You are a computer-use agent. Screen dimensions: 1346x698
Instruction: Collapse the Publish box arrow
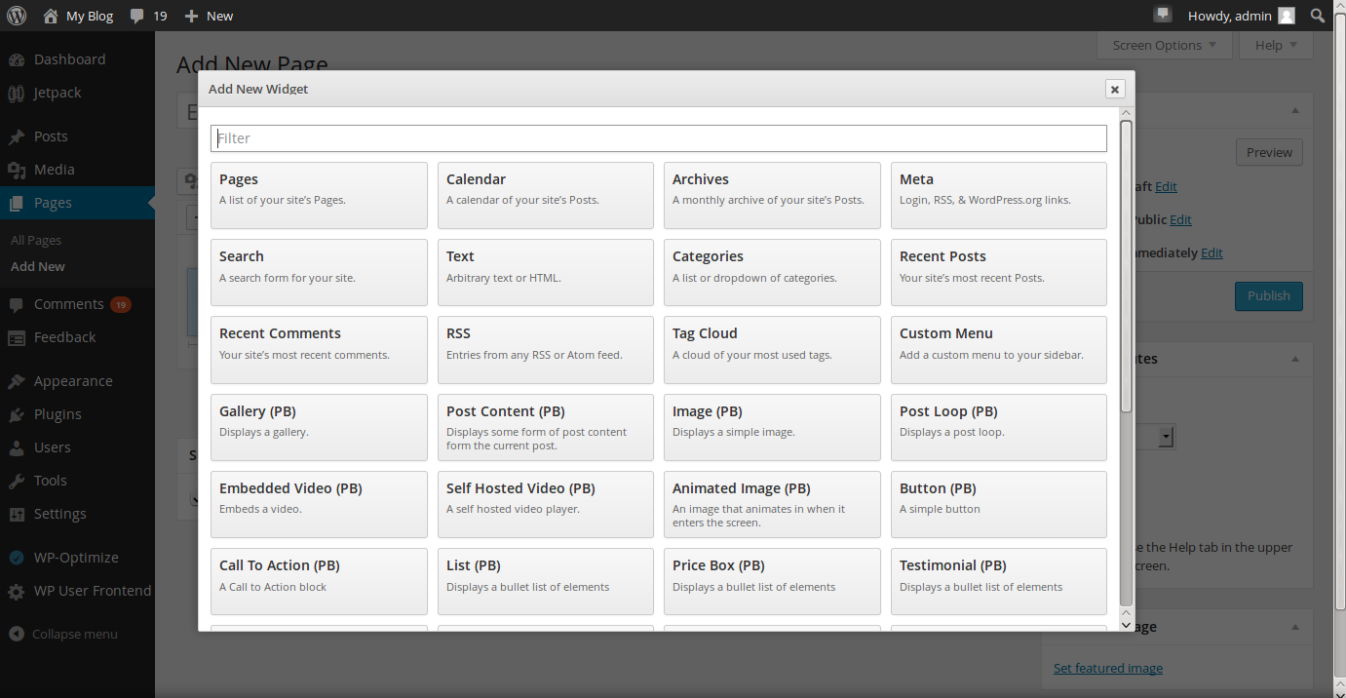(x=1295, y=110)
